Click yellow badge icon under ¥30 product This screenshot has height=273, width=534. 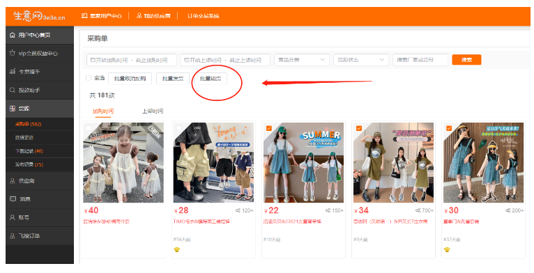pyautogui.click(x=447, y=249)
